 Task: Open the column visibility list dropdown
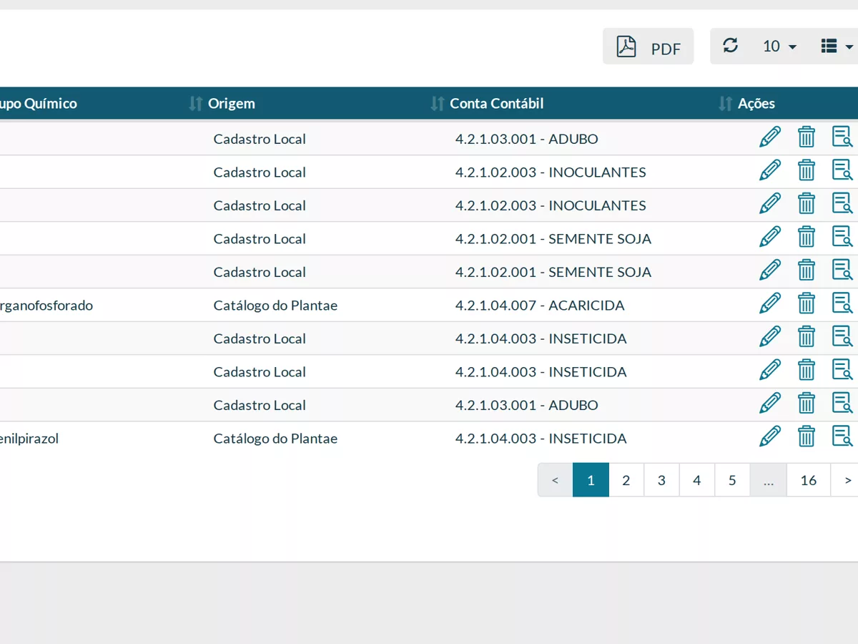837,47
